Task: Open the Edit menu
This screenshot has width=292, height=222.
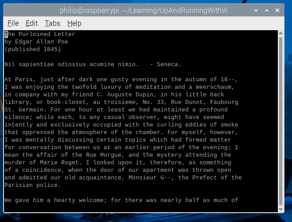Action: [x=31, y=24]
